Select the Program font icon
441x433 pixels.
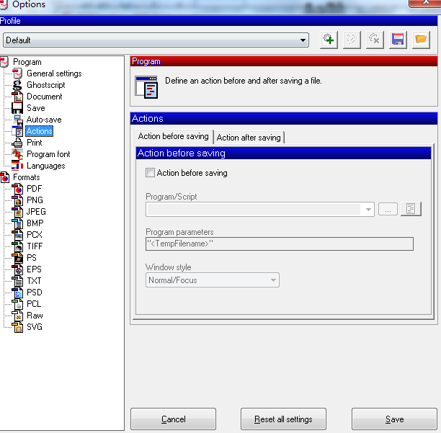(x=18, y=154)
